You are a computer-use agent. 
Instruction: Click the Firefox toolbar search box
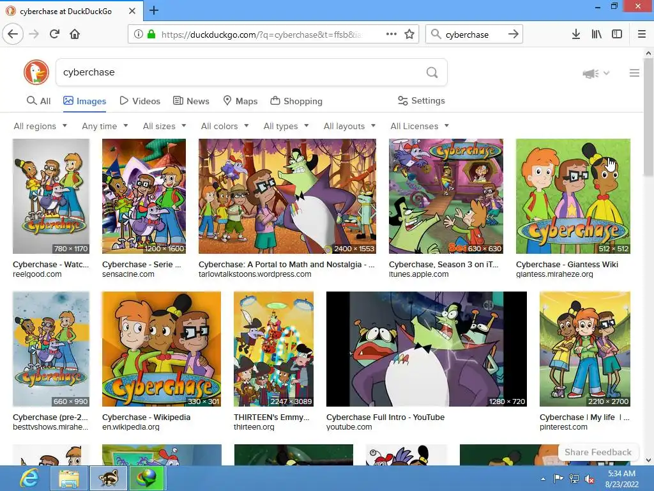click(x=474, y=35)
